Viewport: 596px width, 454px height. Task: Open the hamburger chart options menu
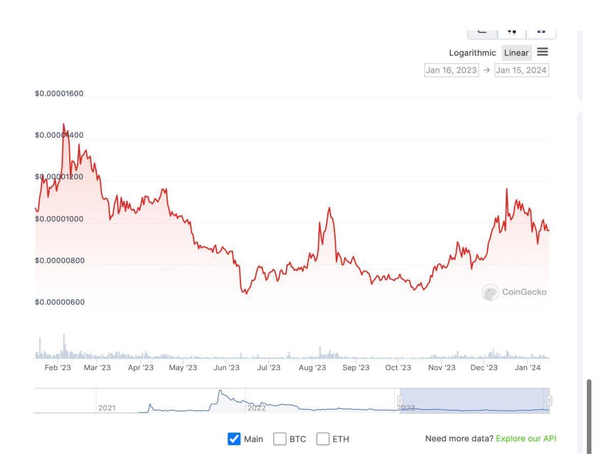543,52
